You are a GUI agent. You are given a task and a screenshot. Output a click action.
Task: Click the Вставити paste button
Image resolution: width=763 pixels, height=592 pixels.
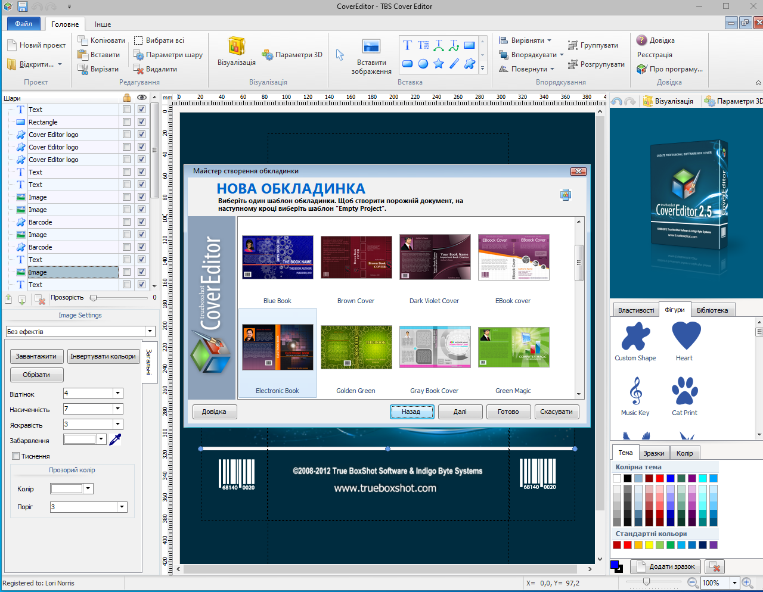(x=98, y=55)
